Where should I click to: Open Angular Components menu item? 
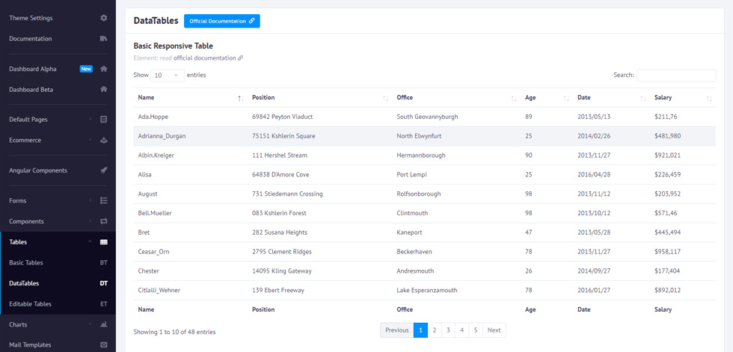38,170
